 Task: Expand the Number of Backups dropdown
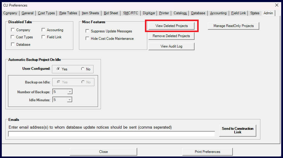point(70,92)
